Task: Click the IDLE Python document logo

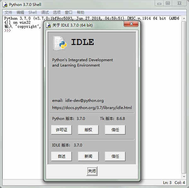Action: click(60, 43)
